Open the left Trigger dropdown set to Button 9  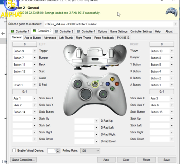click(35, 51)
